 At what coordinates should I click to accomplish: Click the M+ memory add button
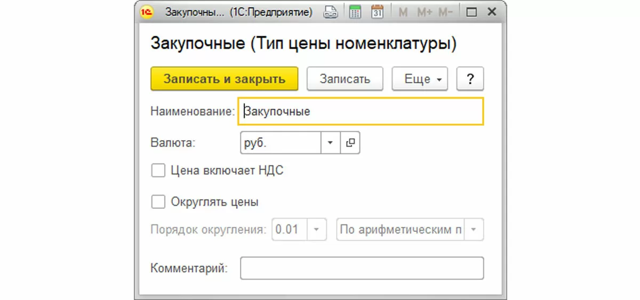[425, 12]
